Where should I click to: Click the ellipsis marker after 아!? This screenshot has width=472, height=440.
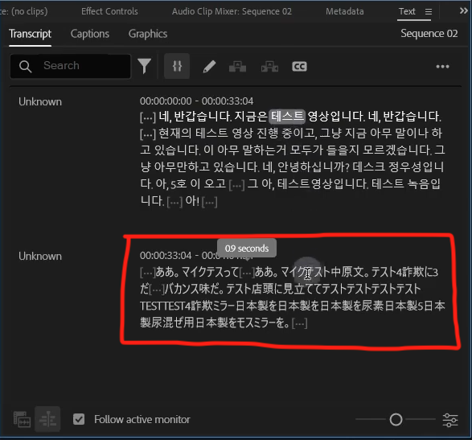[210, 202]
